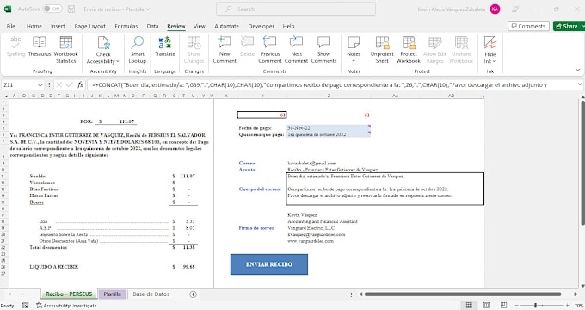Image resolution: width=585 pixels, height=310 pixels.
Task: Open the Home tab
Action: coord(34,26)
